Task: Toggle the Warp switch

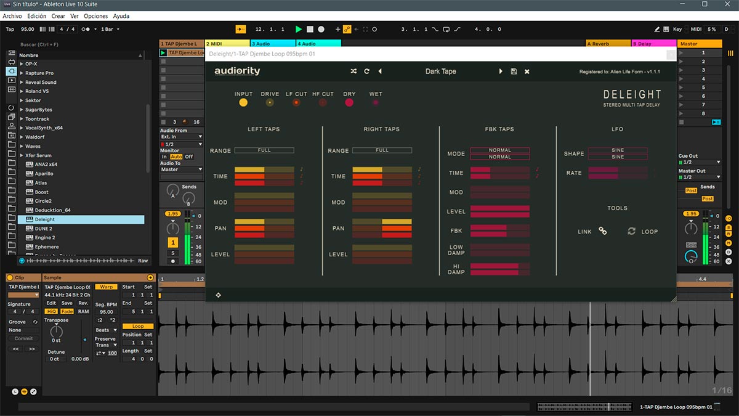Action: [x=106, y=287]
